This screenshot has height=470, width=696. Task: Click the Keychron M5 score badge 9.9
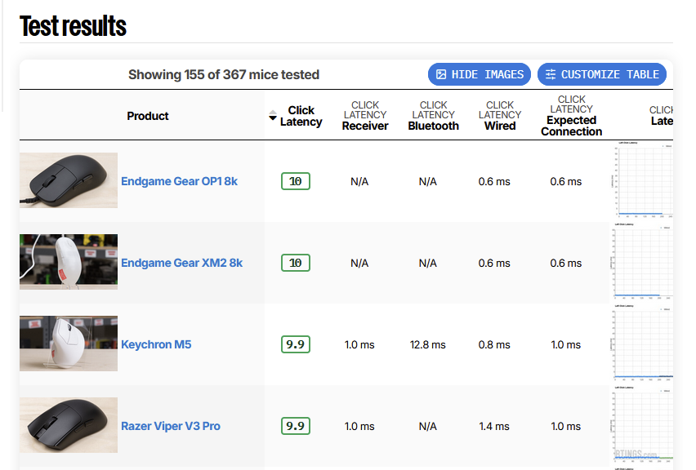point(295,344)
